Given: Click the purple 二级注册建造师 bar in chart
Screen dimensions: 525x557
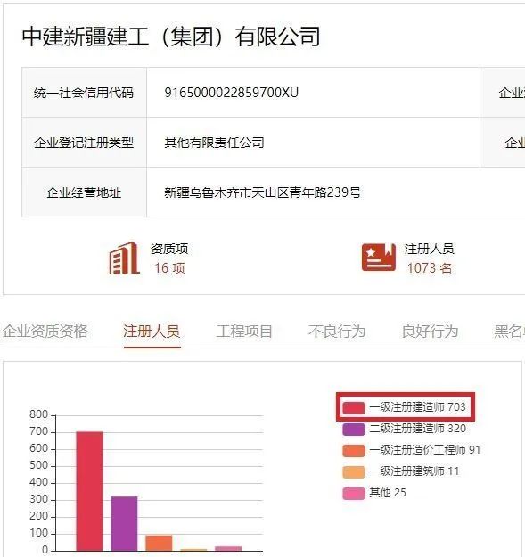Looking at the screenshot, I should (x=124, y=523).
